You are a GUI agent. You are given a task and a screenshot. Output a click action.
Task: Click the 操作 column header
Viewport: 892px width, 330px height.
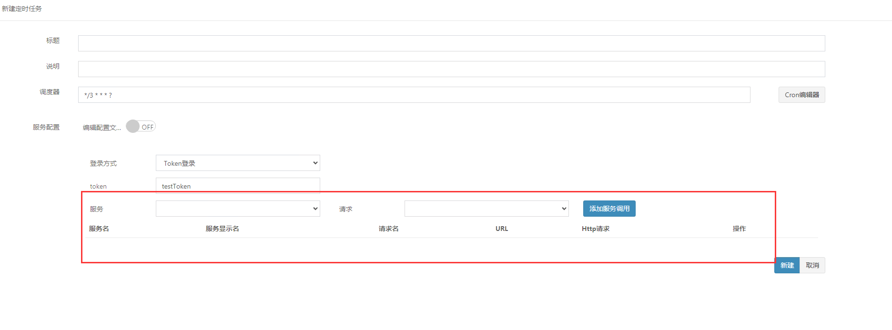tap(740, 229)
